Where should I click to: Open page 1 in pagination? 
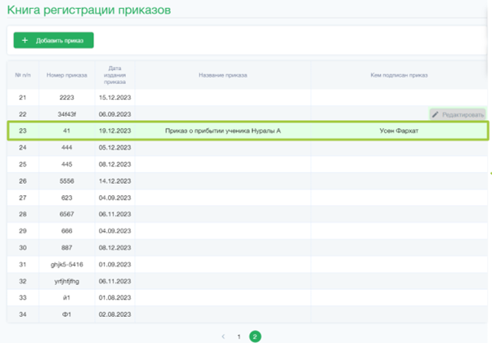pos(239,336)
